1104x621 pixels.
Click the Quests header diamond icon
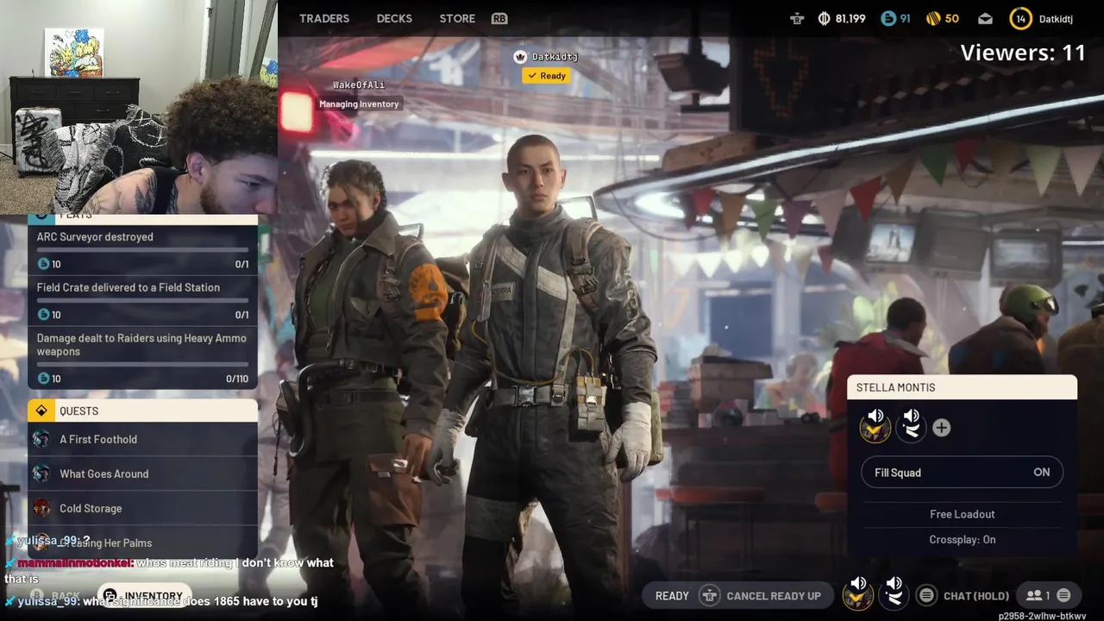pyautogui.click(x=41, y=411)
